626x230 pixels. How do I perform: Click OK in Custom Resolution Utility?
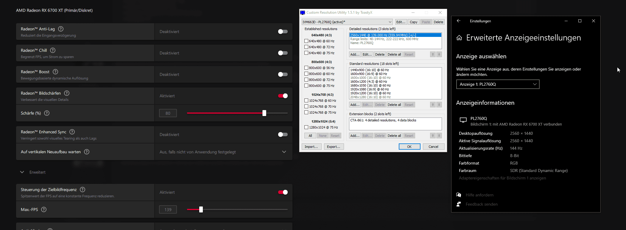(409, 147)
